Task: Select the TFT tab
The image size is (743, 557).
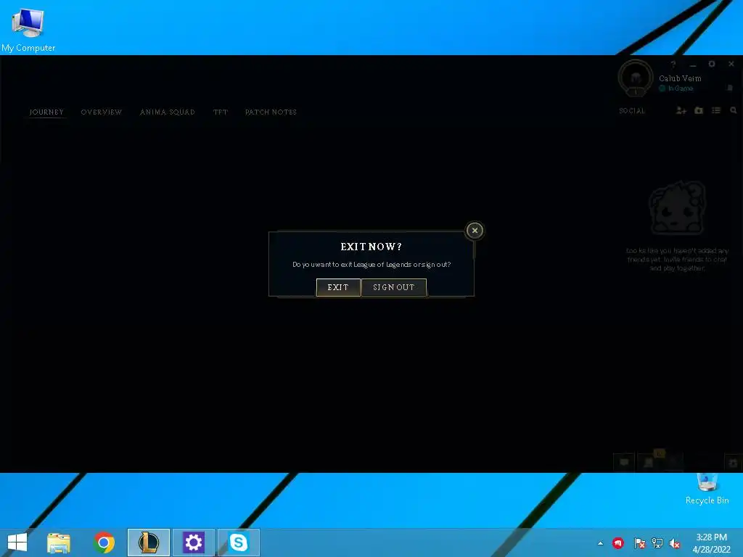Action: (x=221, y=112)
